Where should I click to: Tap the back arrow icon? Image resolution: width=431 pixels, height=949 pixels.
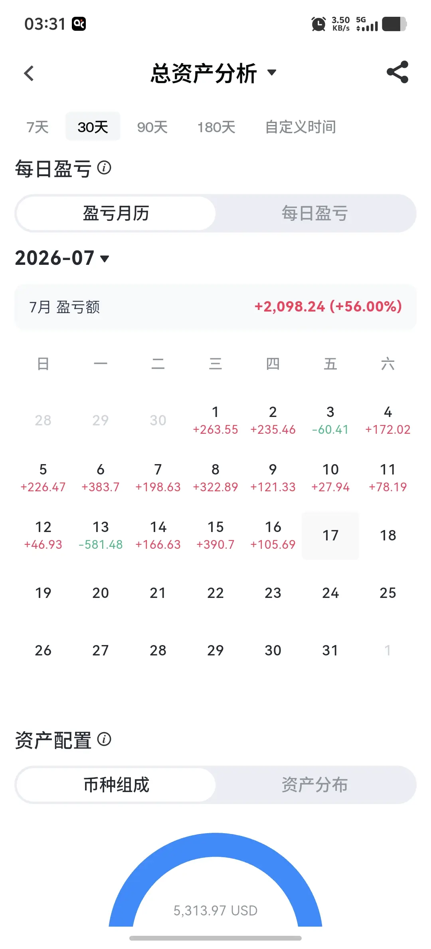(29, 73)
